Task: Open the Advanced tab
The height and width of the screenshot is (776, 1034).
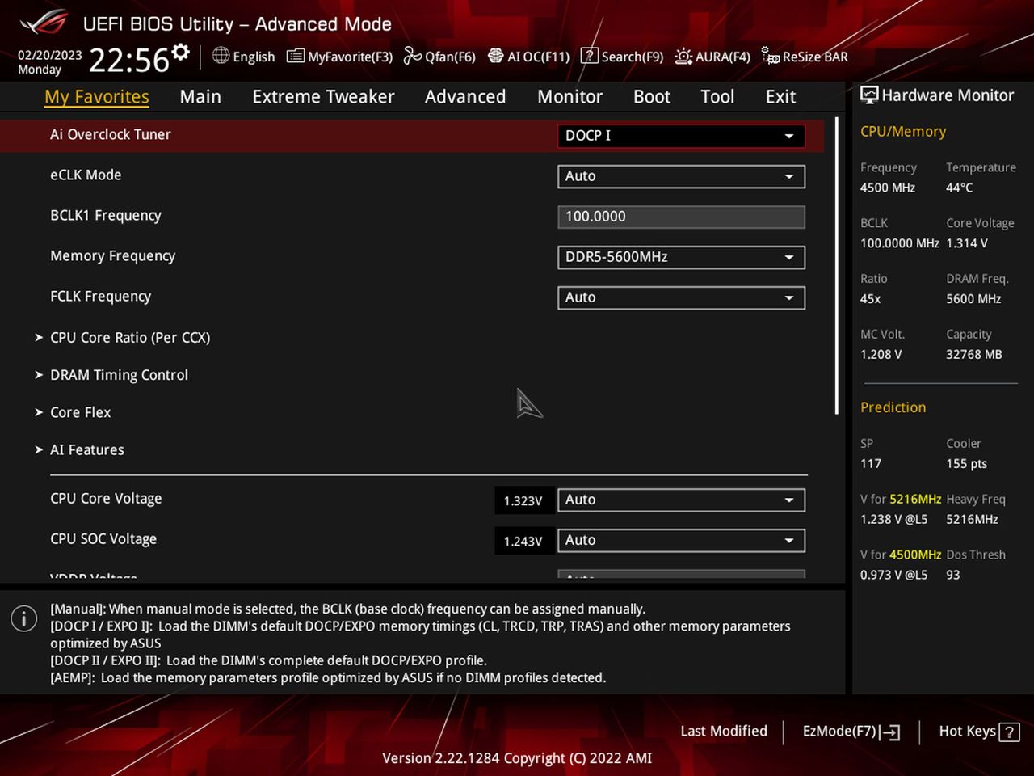Action: tap(465, 97)
